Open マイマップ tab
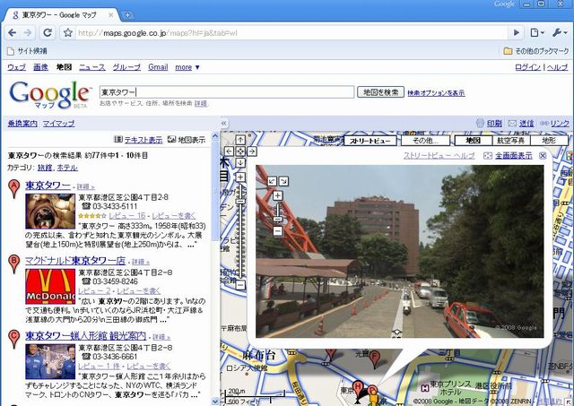Viewport: 574px width, 406px height. pos(58,124)
